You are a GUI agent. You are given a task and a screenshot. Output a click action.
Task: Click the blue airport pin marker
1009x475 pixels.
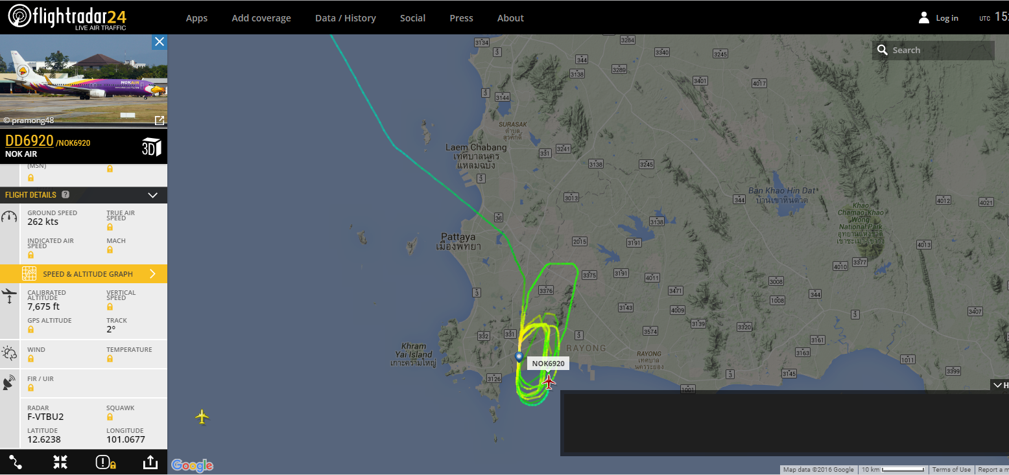519,356
